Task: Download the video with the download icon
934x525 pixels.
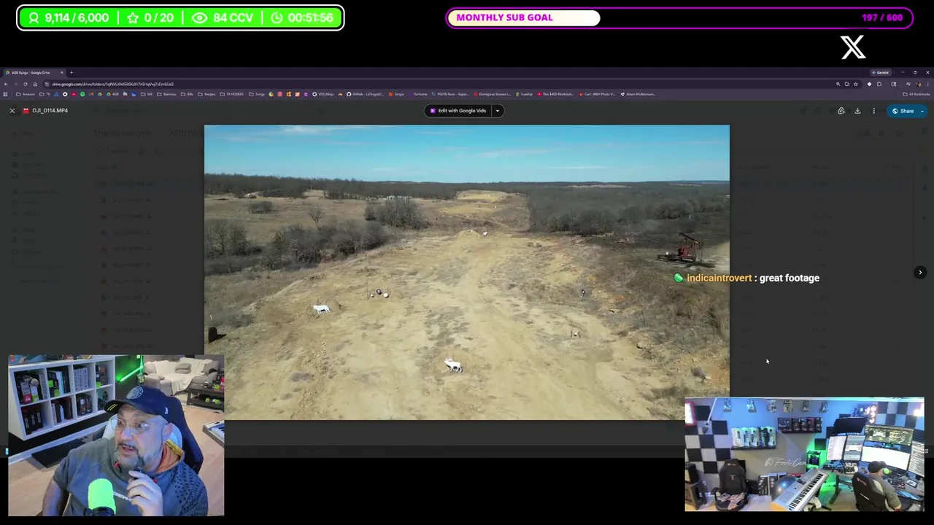Action: [x=857, y=111]
